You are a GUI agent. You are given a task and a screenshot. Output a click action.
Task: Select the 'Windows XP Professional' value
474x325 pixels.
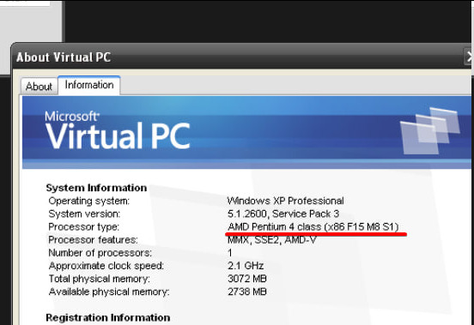[285, 201]
